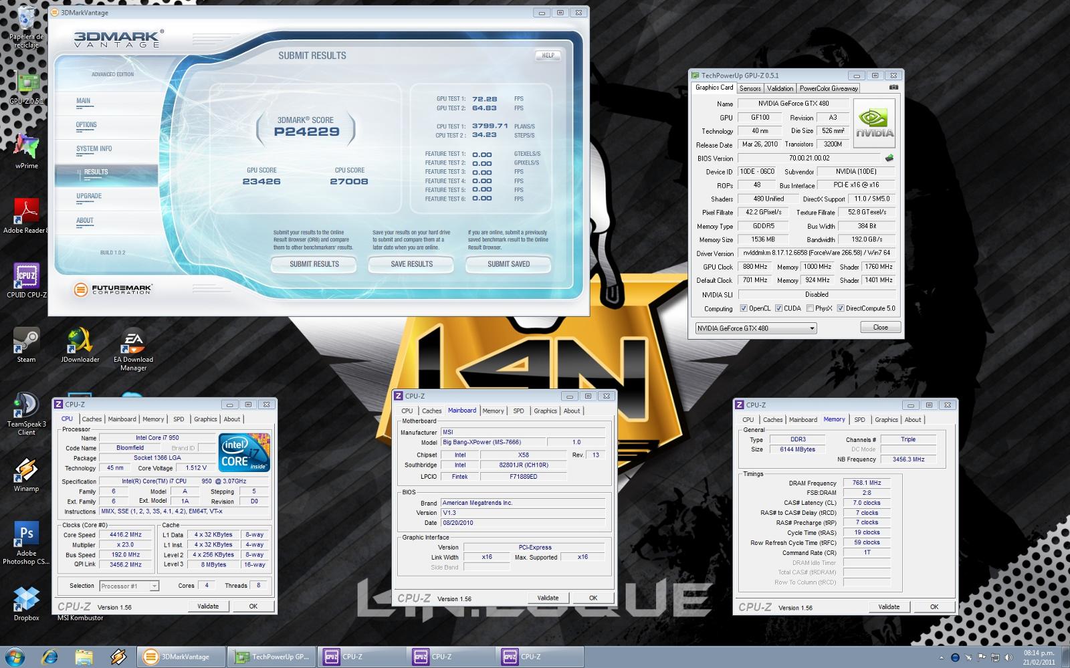Image resolution: width=1070 pixels, height=668 pixels.
Task: Click the DRAM Frequency 768.1 MHz value
Action: [x=867, y=483]
